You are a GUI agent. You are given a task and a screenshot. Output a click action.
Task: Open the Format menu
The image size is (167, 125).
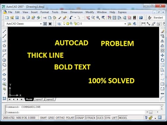[x=45, y=12]
